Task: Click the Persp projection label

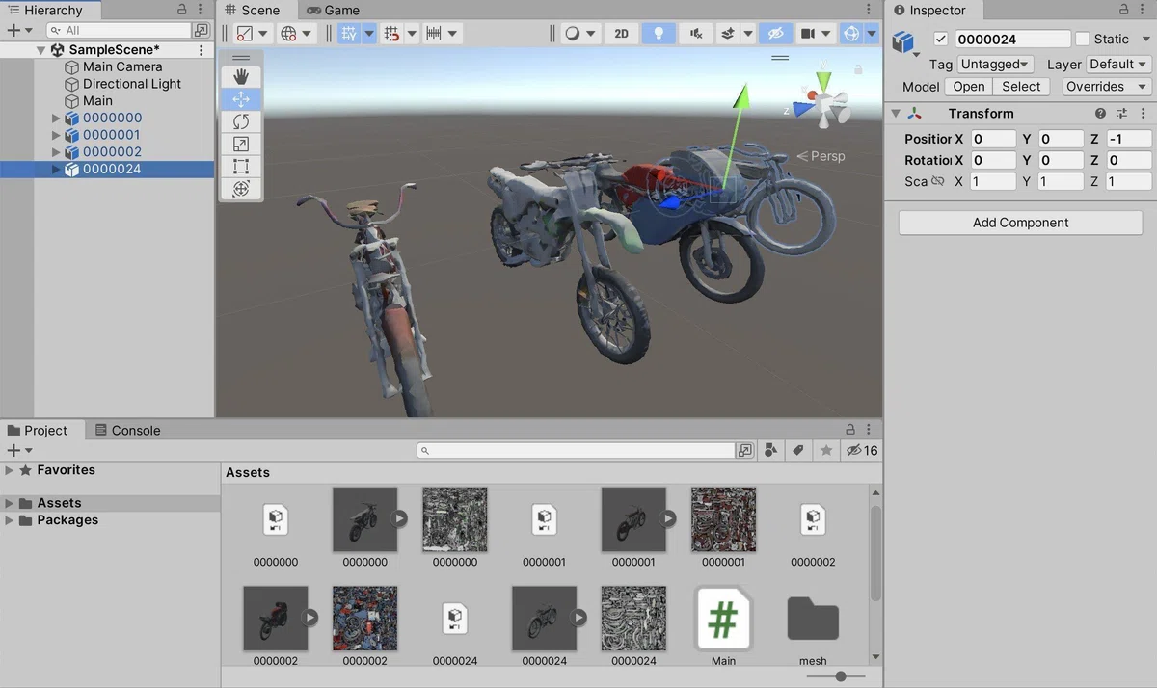Action: pyautogui.click(x=827, y=155)
